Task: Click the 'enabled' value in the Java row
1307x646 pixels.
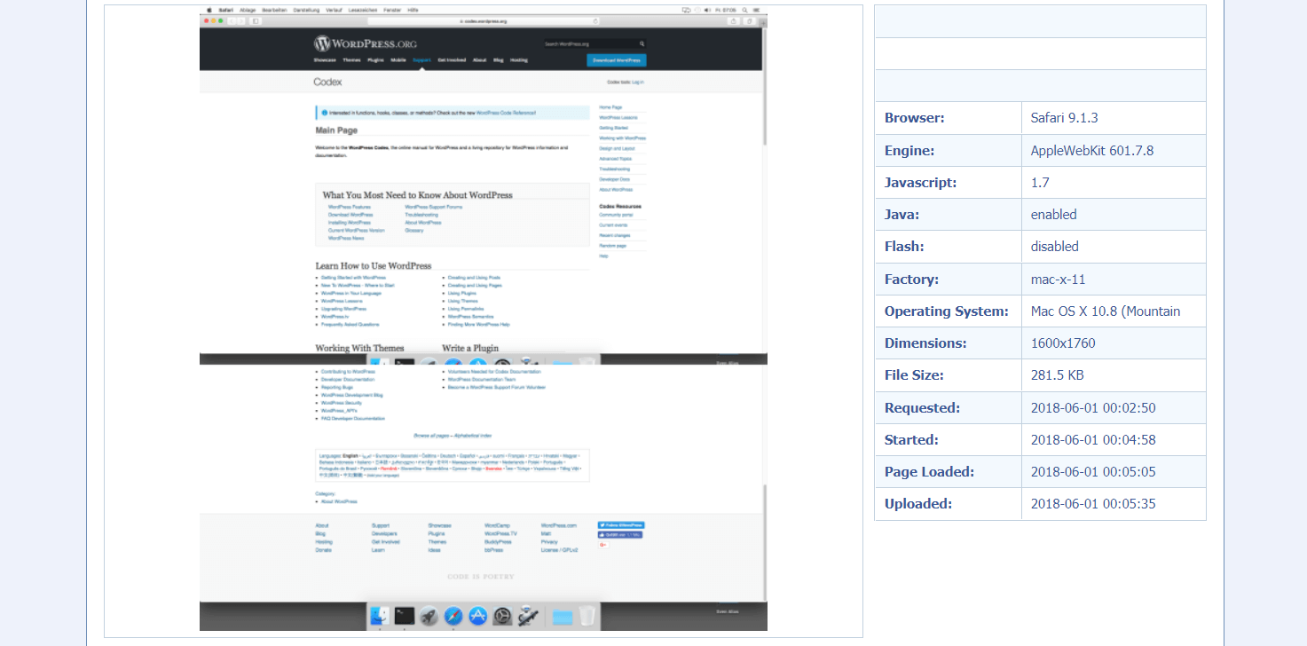Action: pos(1054,214)
